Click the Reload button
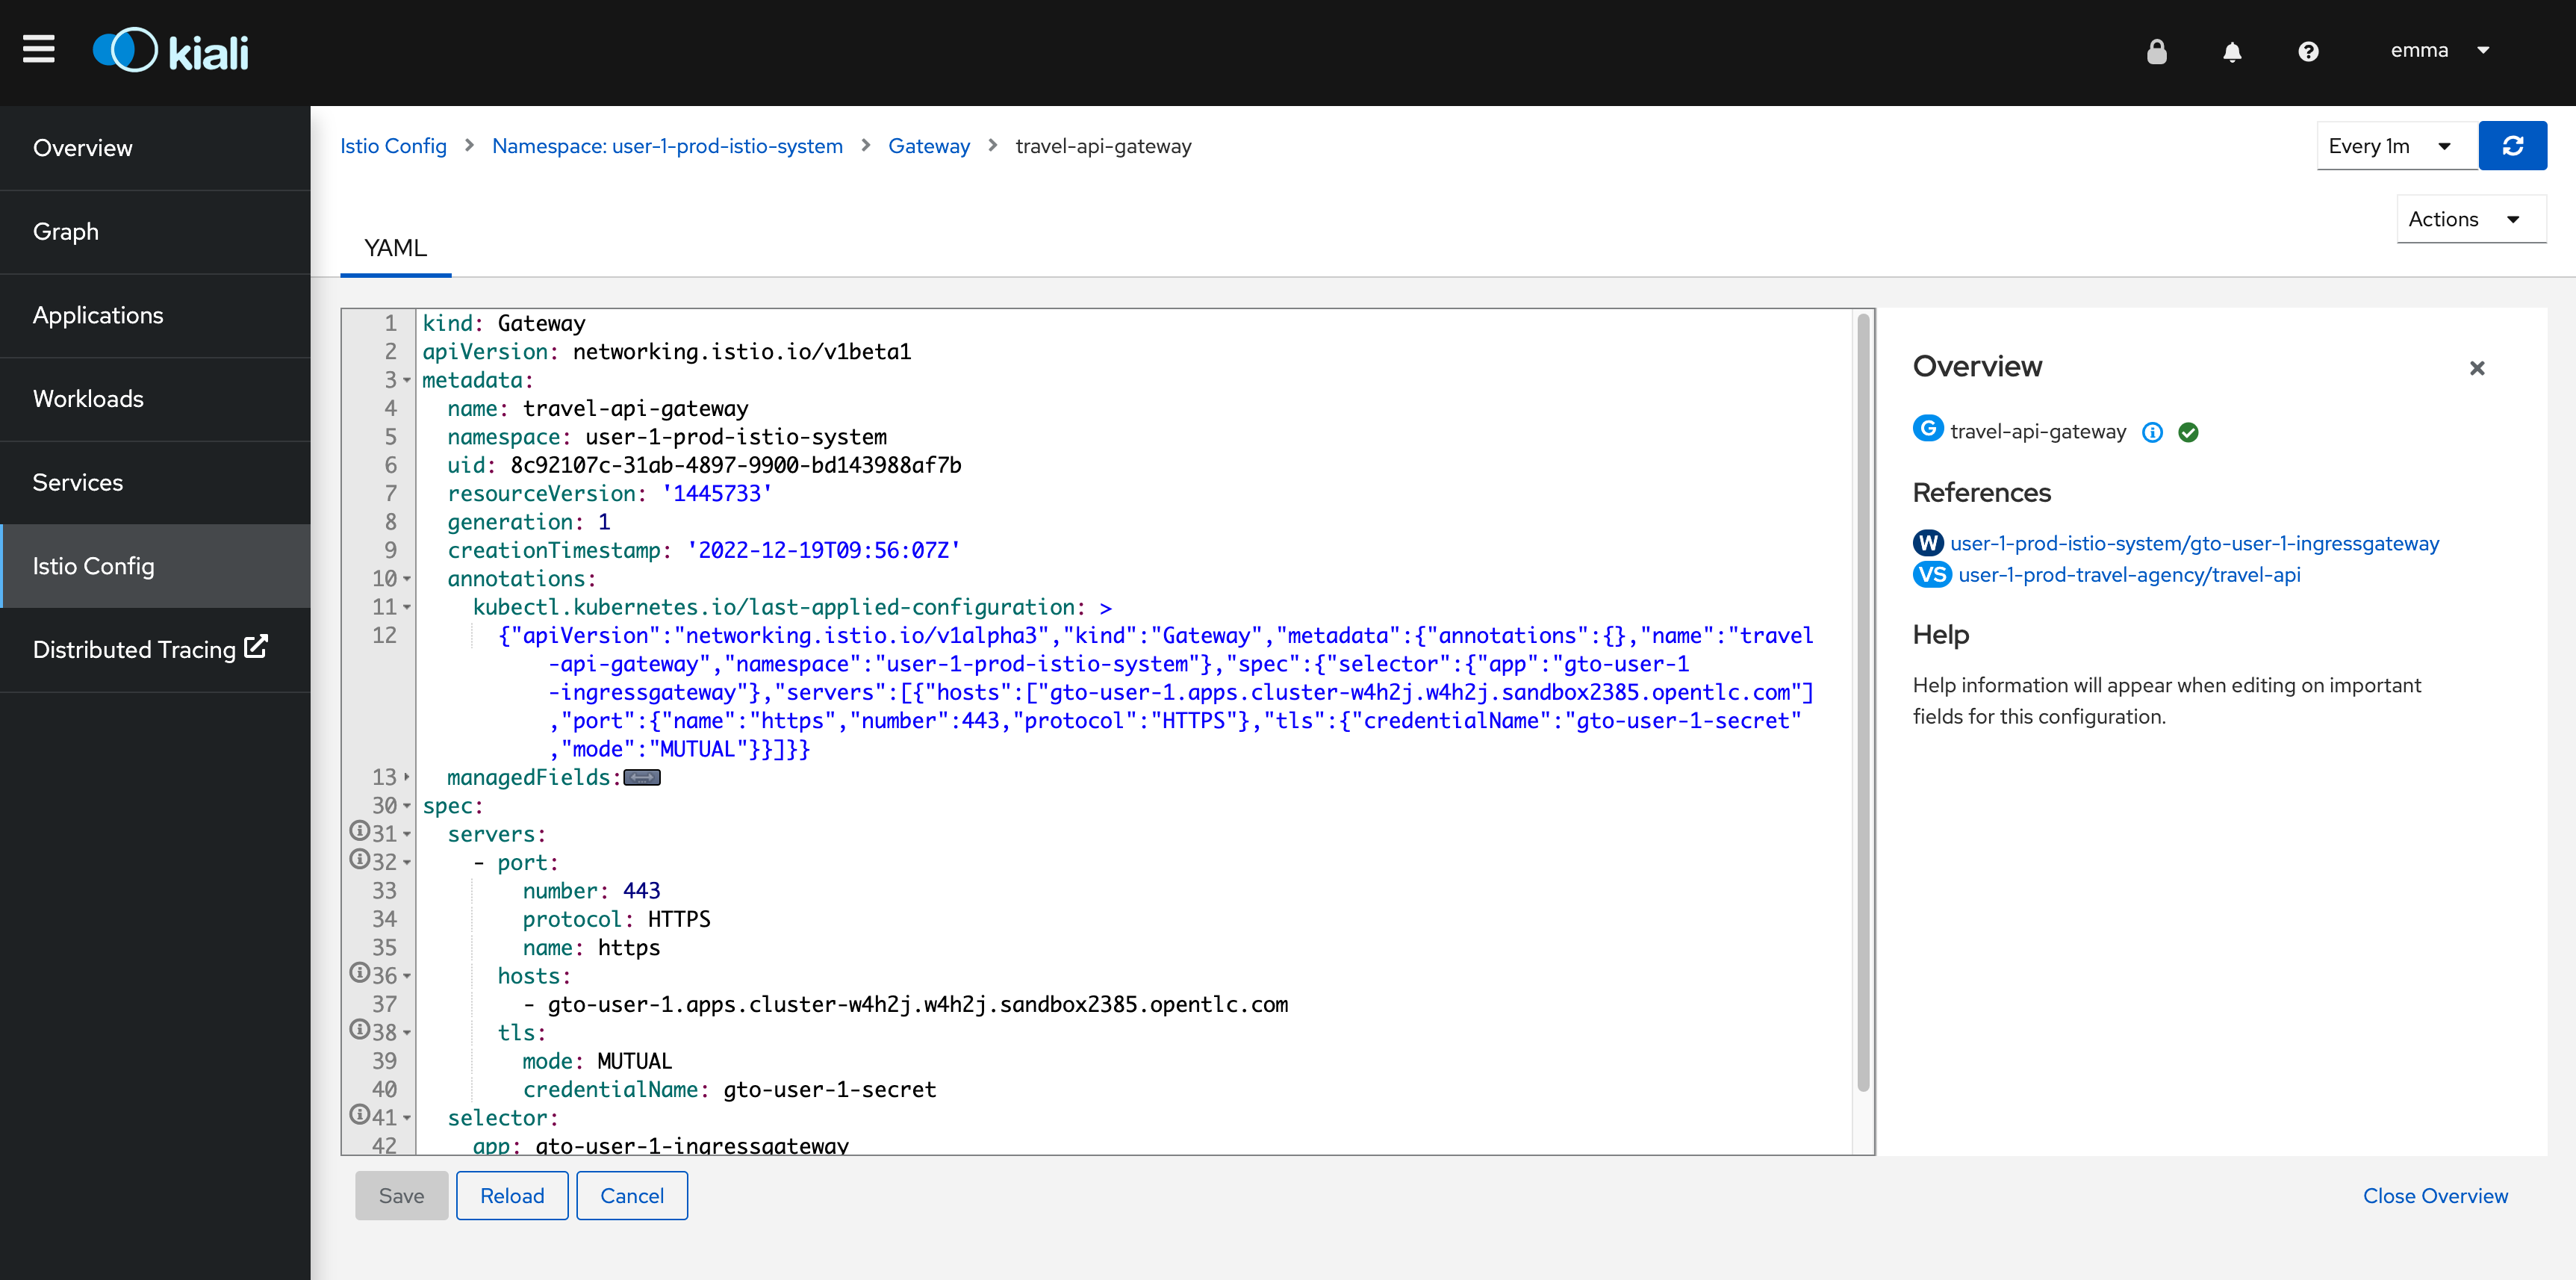Image resolution: width=2576 pixels, height=1280 pixels. tap(511, 1195)
